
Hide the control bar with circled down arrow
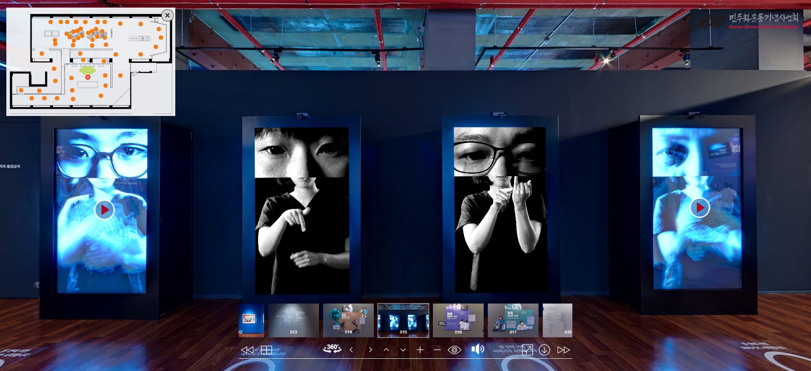tap(544, 350)
